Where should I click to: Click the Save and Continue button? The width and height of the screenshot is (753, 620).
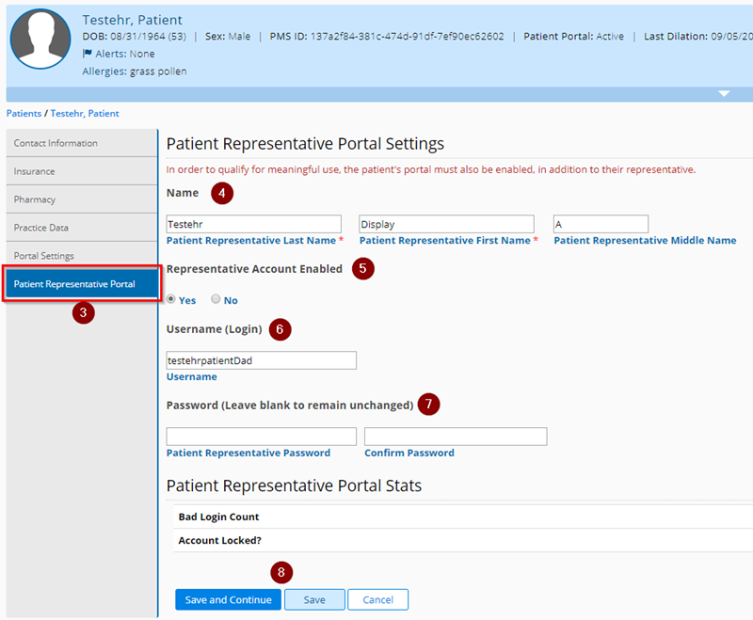coord(228,599)
